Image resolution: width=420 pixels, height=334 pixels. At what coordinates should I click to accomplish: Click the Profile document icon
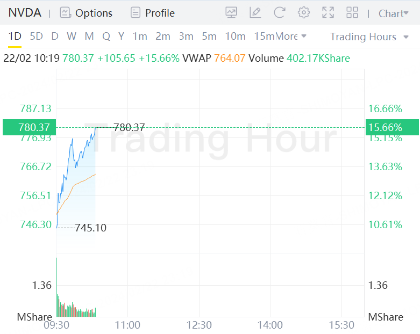tap(136, 13)
